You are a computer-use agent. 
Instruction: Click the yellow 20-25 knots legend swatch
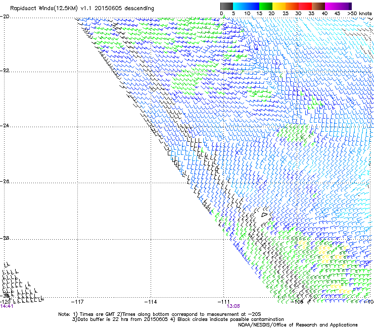click(x=279, y=6)
